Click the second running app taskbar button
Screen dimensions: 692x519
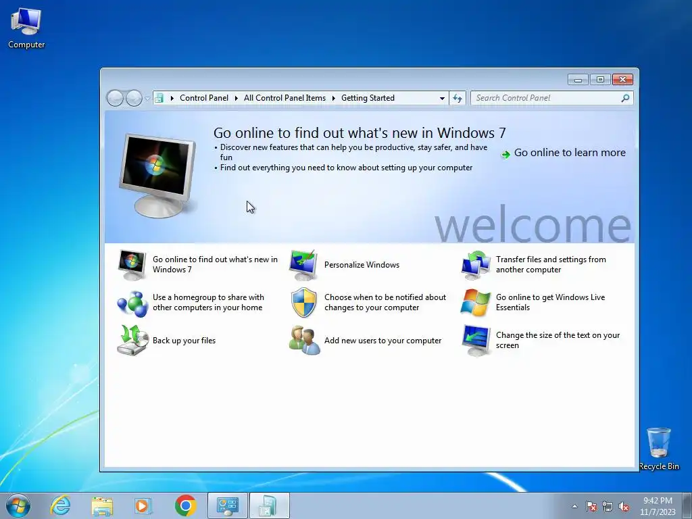click(x=270, y=505)
